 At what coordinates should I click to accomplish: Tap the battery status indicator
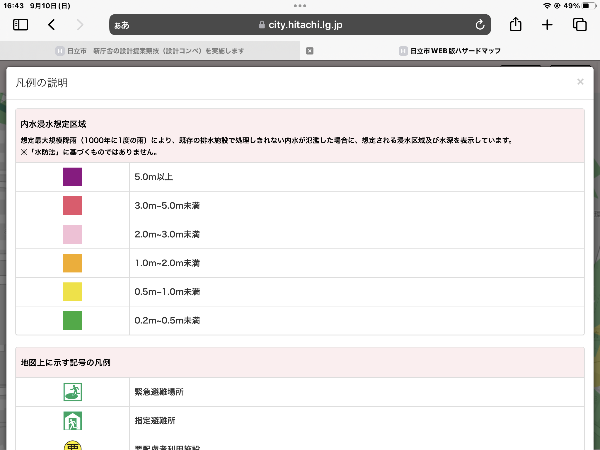tap(589, 6)
